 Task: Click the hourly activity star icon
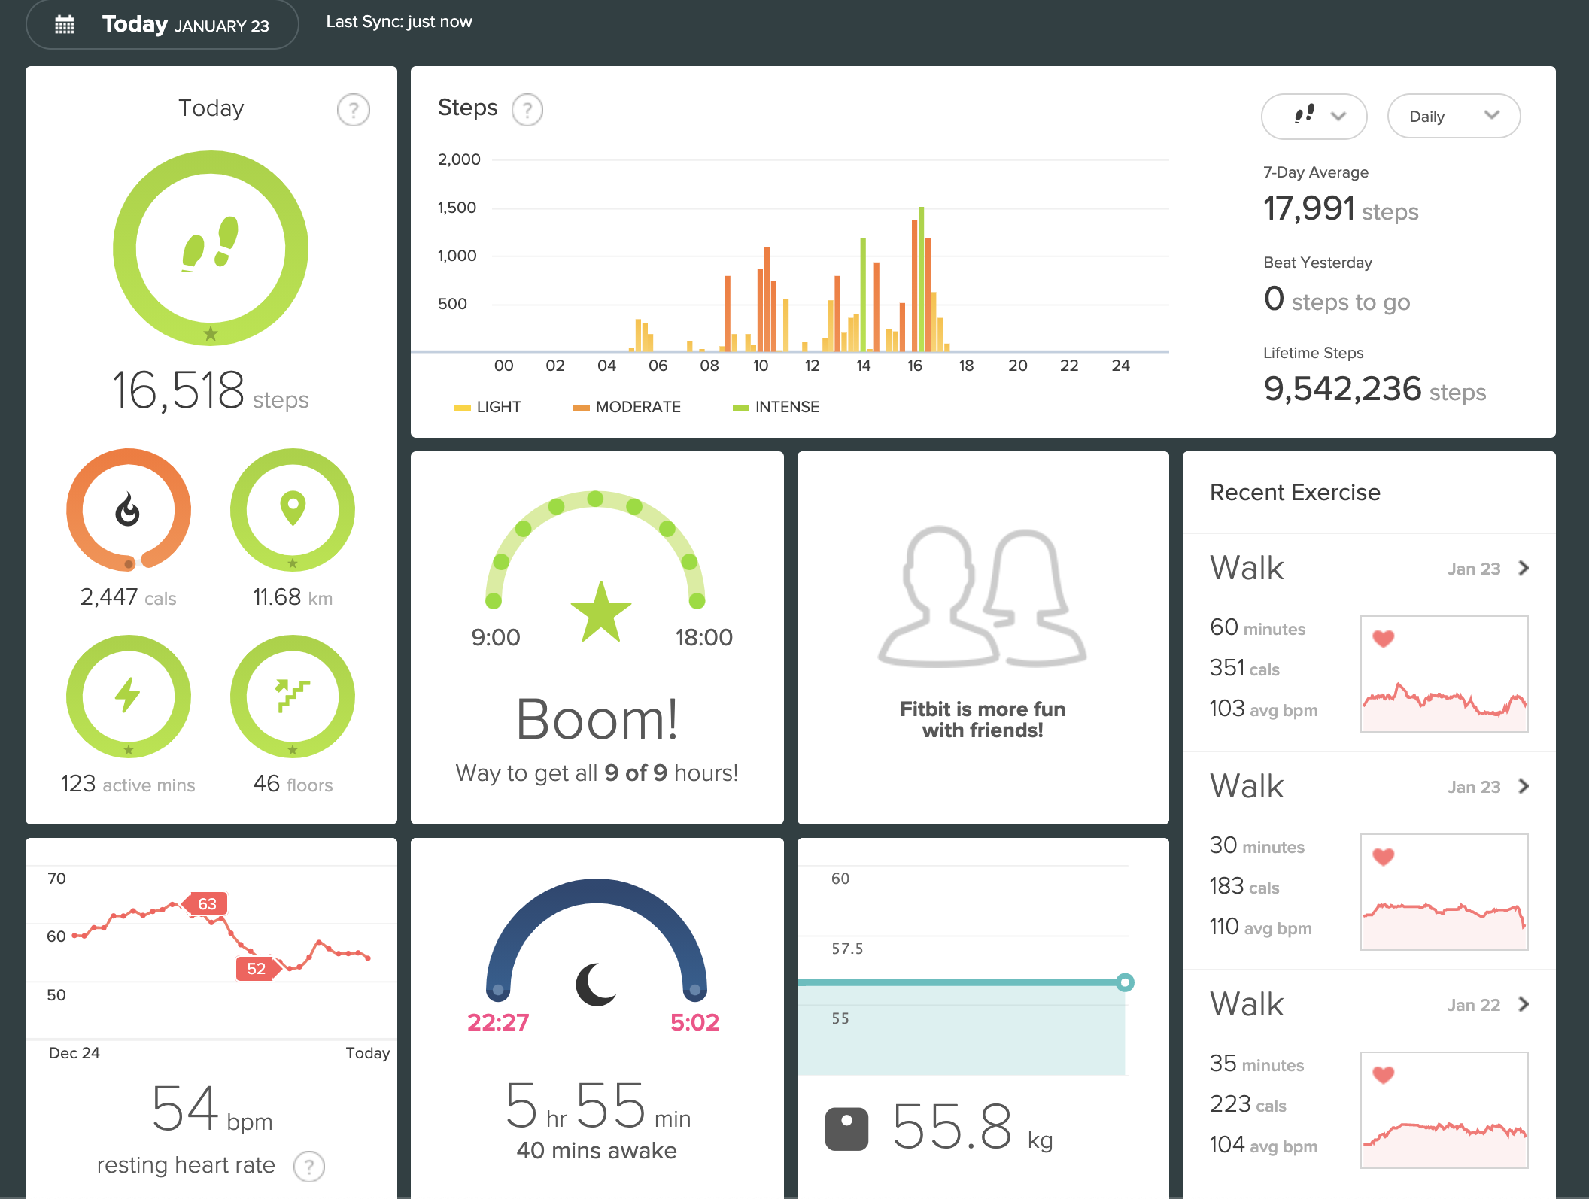pos(600,612)
